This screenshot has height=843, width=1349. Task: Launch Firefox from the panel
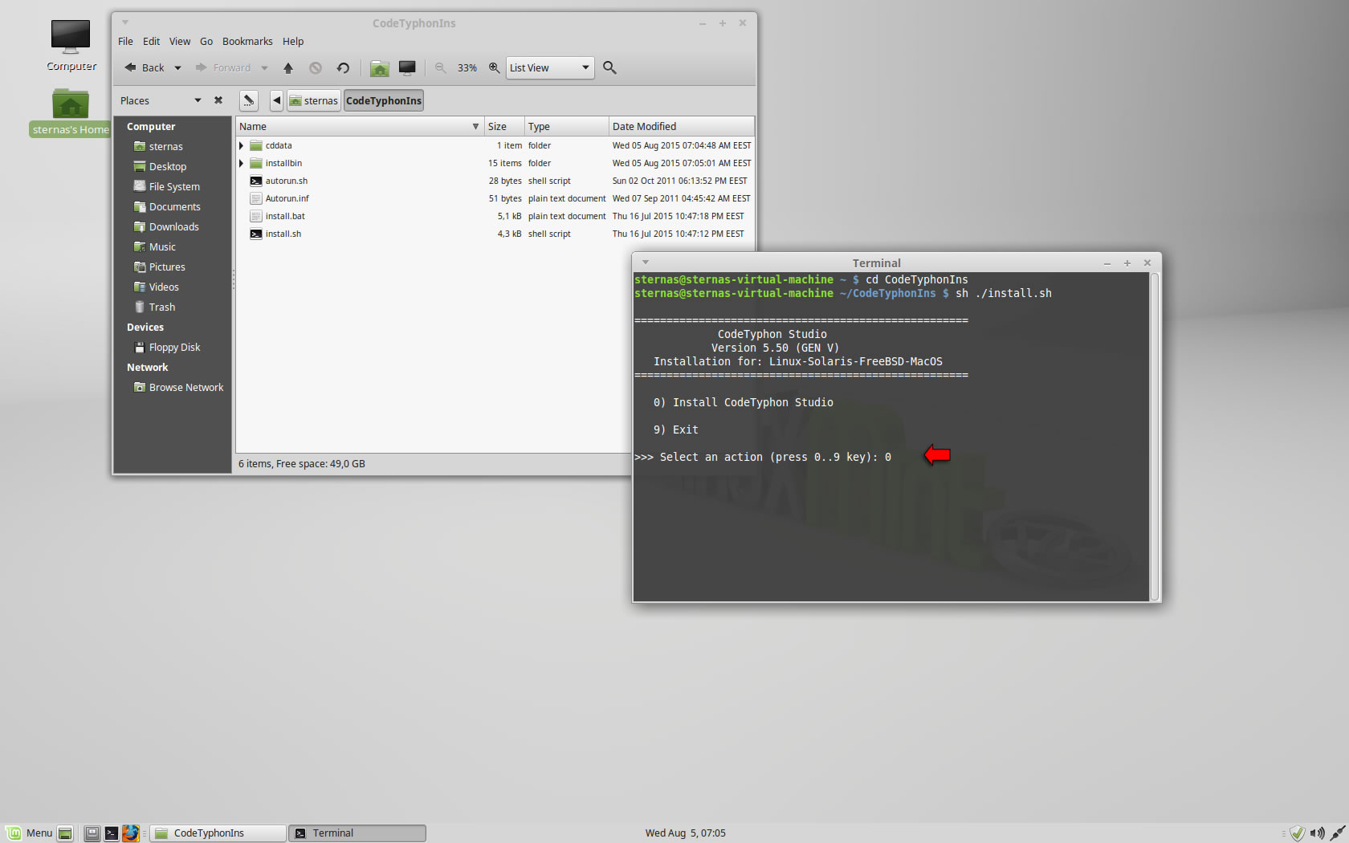coord(131,833)
